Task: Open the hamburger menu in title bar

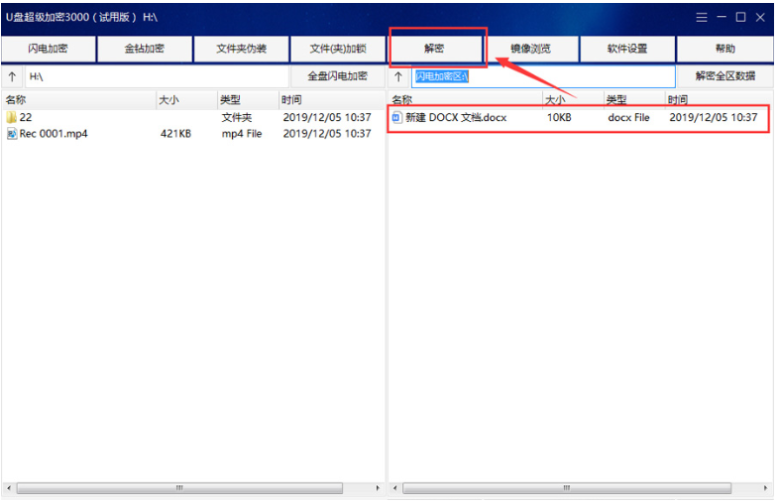Action: [702, 17]
